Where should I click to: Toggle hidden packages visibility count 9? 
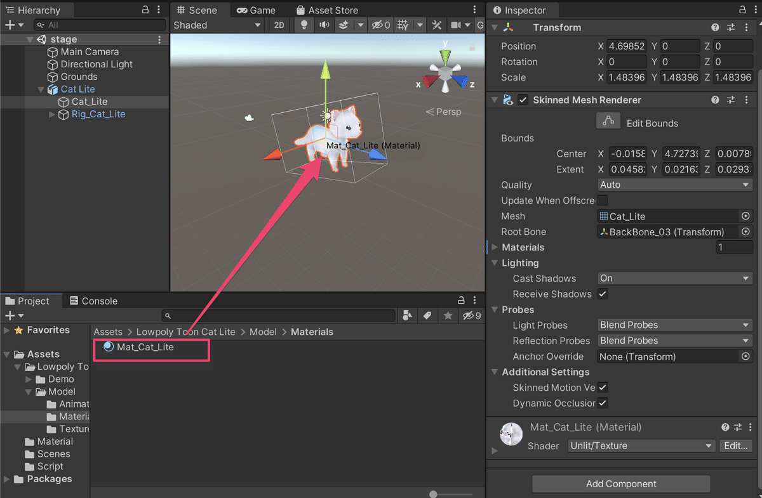(x=472, y=315)
